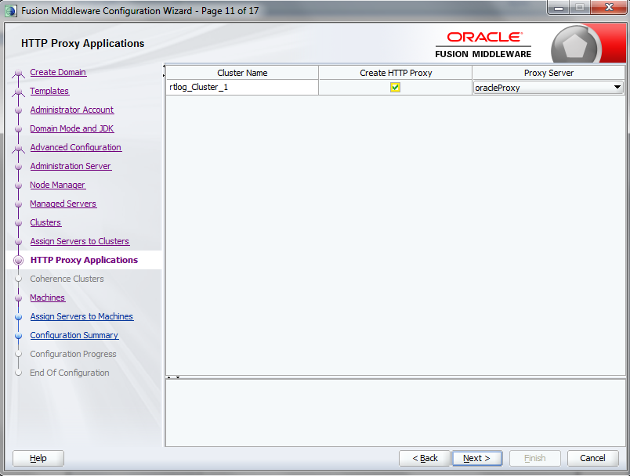Screen dimensions: 630x476
Task: Open the Help dialog
Action: click(38, 458)
